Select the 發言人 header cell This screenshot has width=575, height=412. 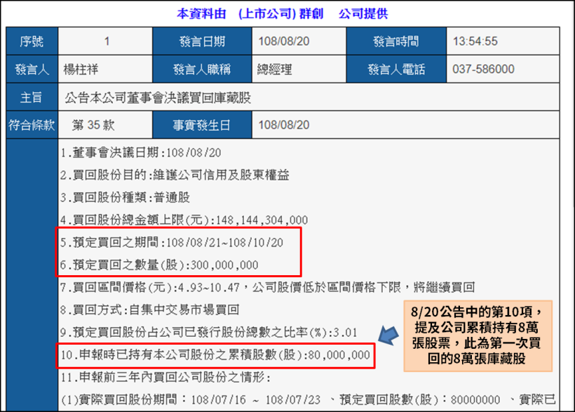(32, 69)
